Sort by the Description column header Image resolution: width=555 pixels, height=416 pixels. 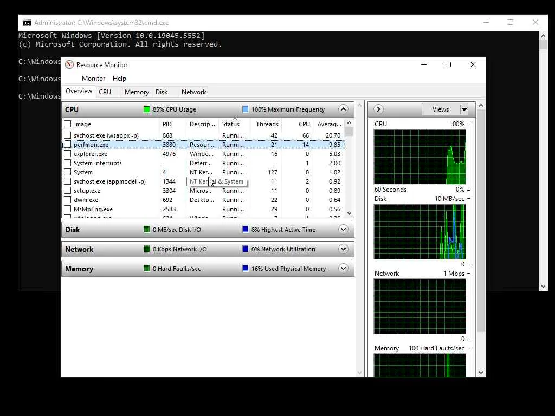click(x=203, y=124)
